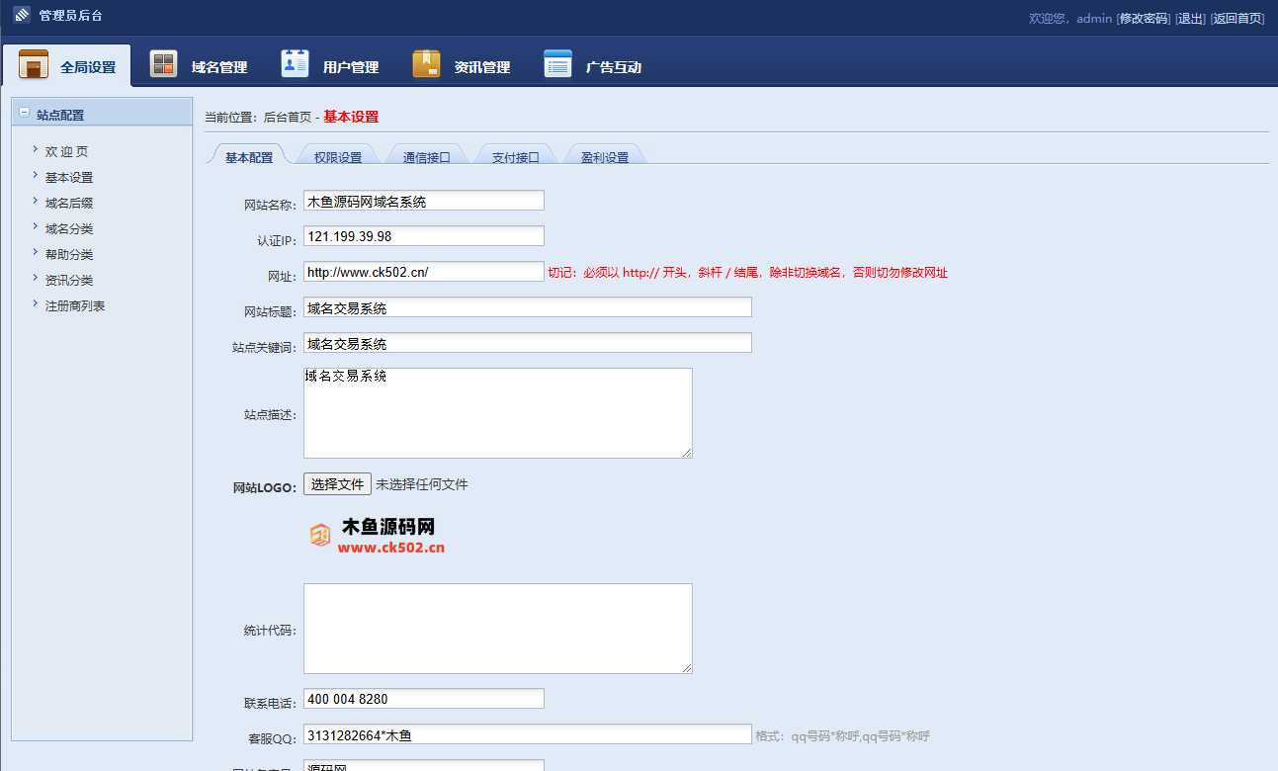
Task: Click the arrow next to 帮助分类
Action: click(35, 252)
